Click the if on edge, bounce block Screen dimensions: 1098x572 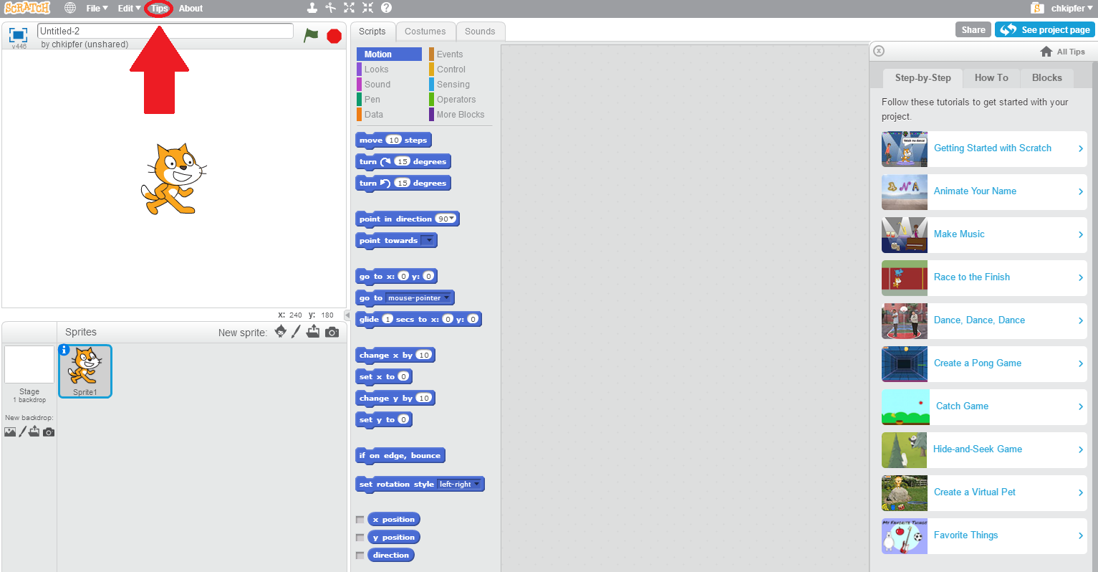click(400, 456)
